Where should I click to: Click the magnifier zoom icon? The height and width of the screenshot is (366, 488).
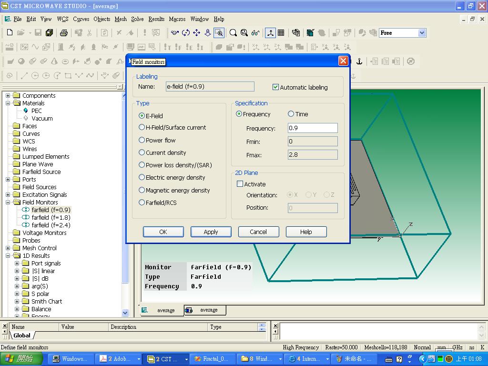click(233, 32)
